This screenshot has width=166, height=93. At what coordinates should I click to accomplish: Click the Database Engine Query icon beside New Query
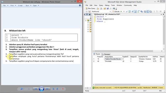point(98,9)
